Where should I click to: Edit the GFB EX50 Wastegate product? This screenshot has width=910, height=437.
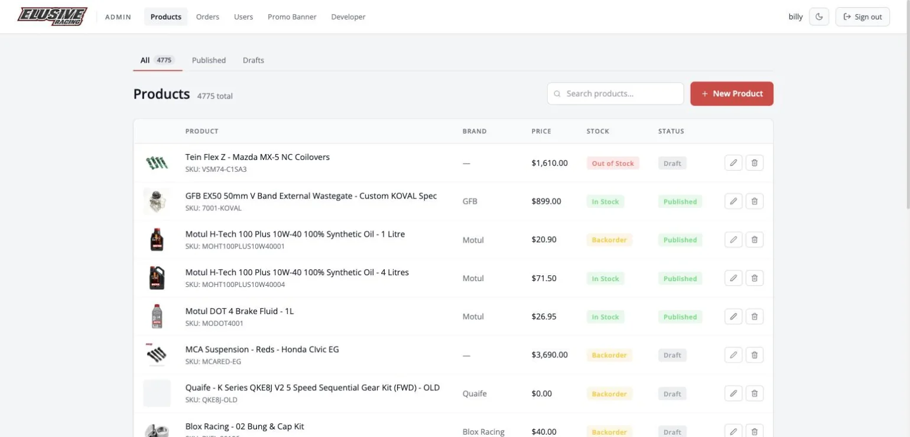(733, 201)
